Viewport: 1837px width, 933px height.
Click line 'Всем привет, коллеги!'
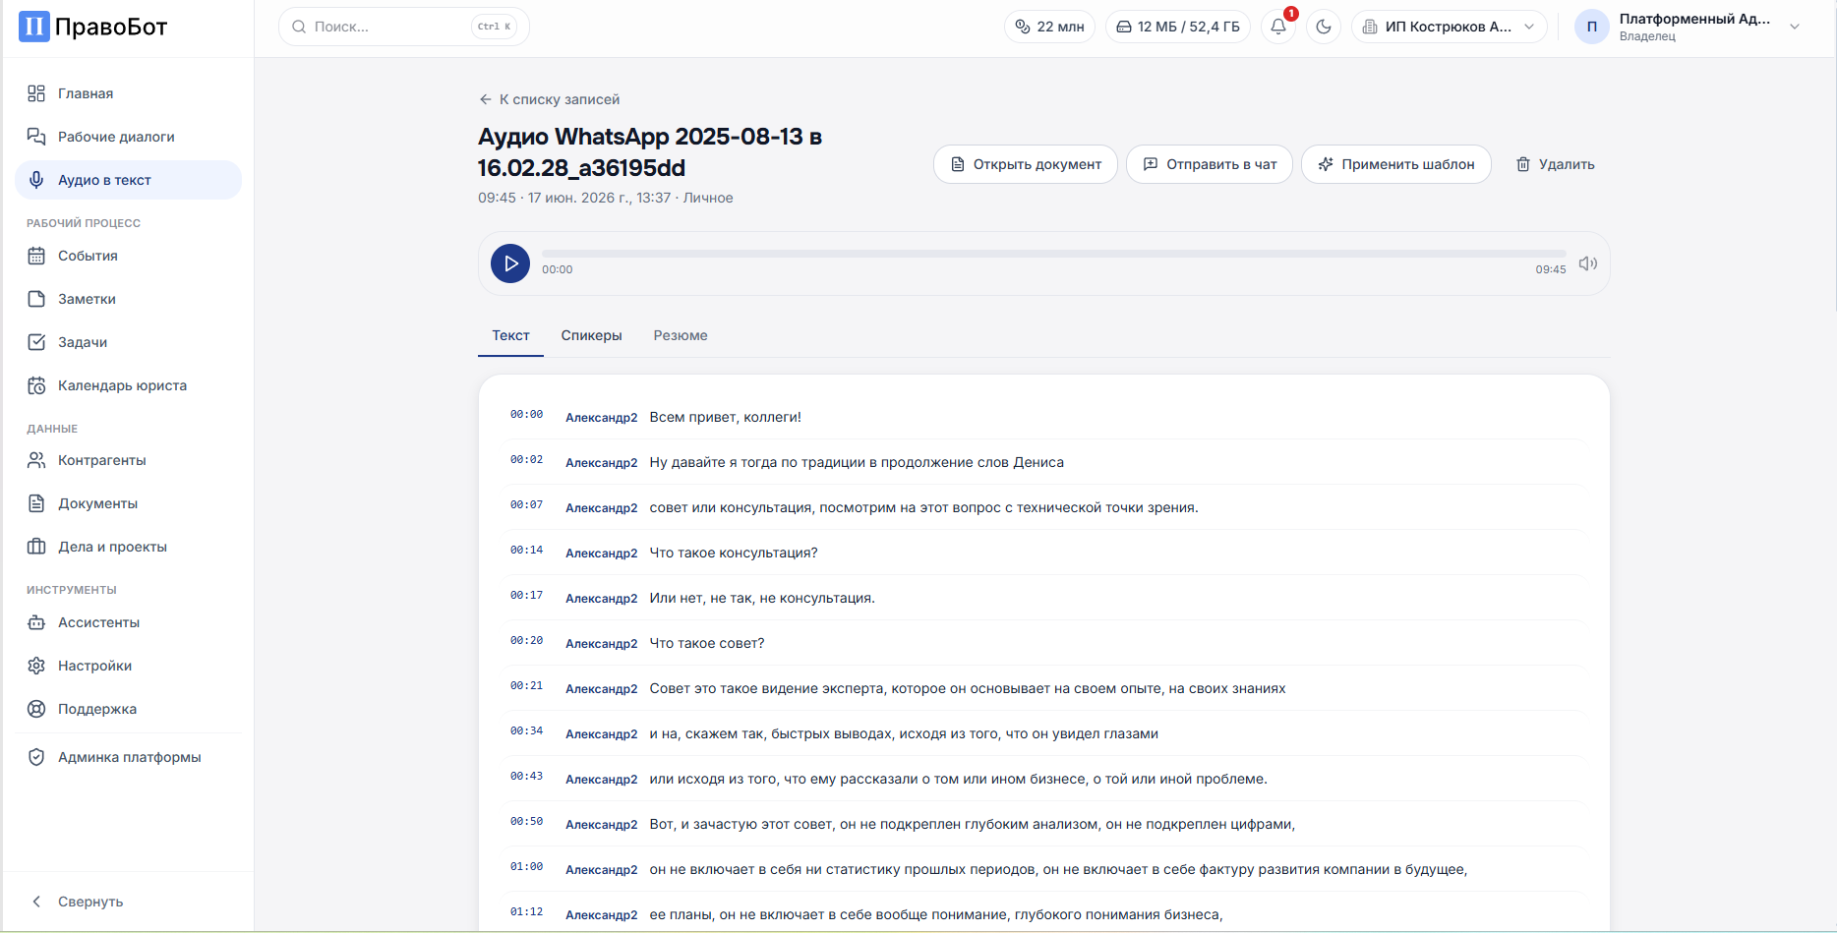(725, 417)
